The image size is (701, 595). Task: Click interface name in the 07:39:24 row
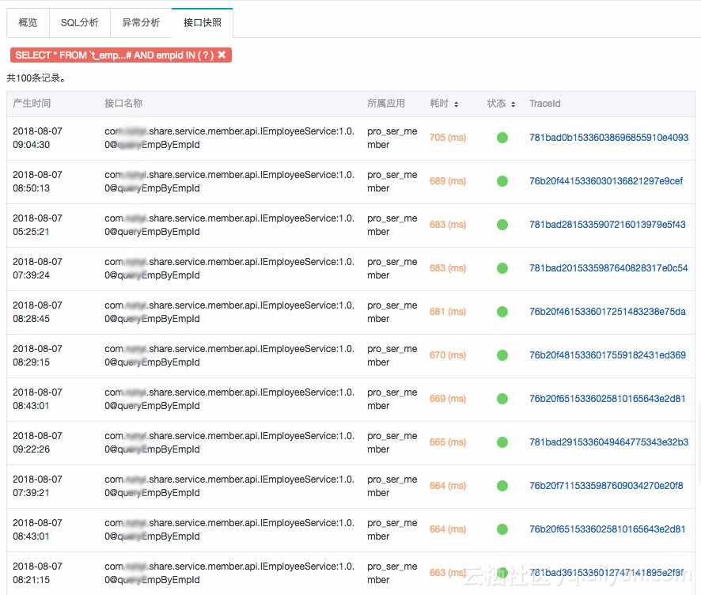pos(229,268)
